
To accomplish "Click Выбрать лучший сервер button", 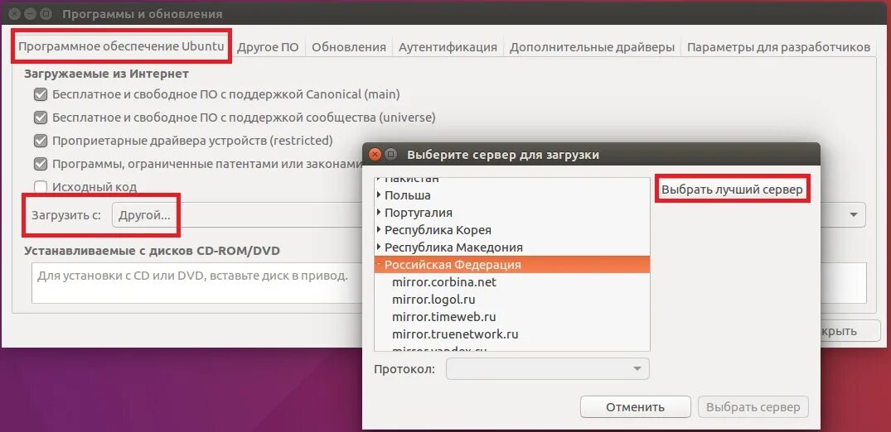I will tap(732, 190).
